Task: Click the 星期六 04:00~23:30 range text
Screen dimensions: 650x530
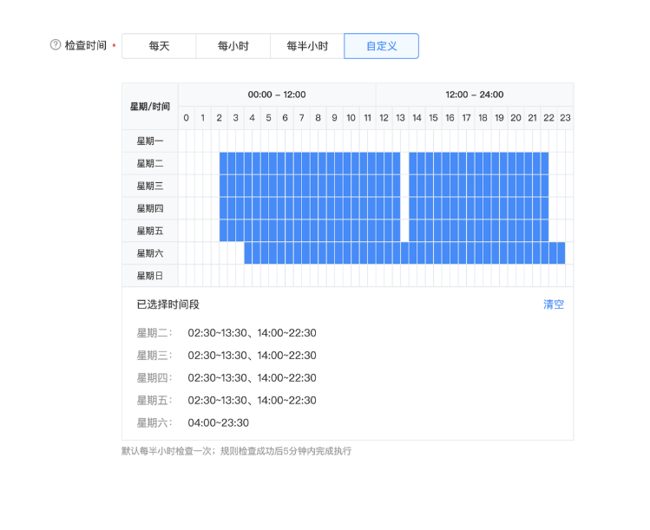Action: pos(219,422)
